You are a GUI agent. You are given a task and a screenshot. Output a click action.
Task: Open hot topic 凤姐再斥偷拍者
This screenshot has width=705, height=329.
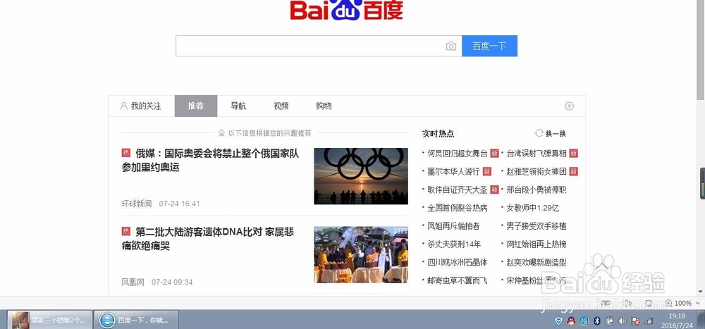453,225
